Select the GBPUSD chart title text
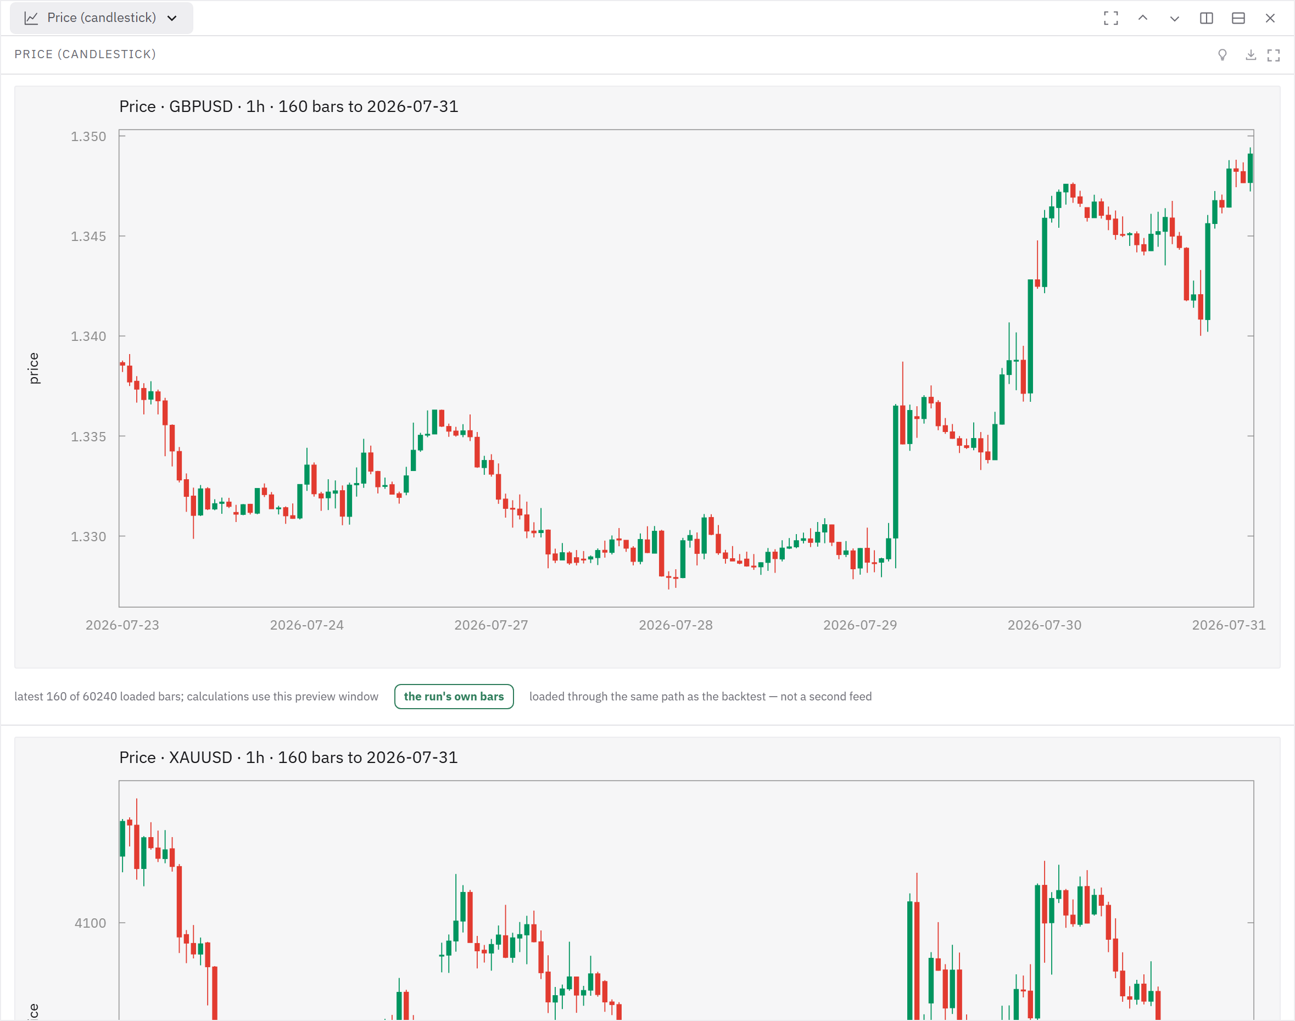Viewport: 1295px width, 1021px height. [288, 106]
